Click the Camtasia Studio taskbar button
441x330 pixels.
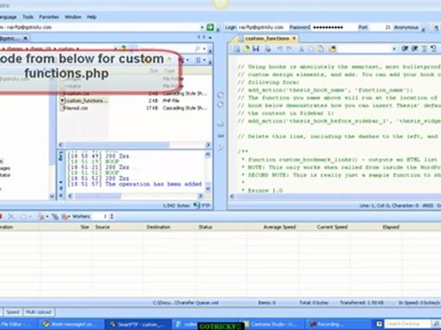click(271, 324)
